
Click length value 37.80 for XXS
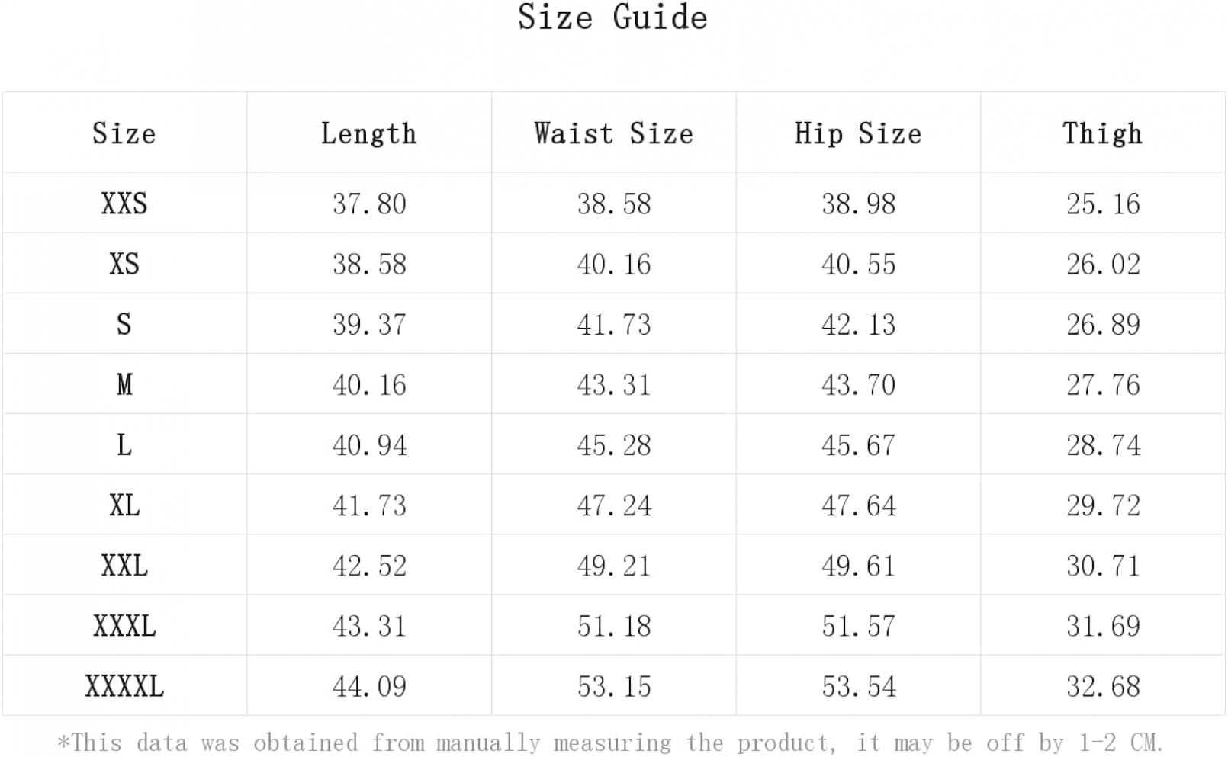369,204
